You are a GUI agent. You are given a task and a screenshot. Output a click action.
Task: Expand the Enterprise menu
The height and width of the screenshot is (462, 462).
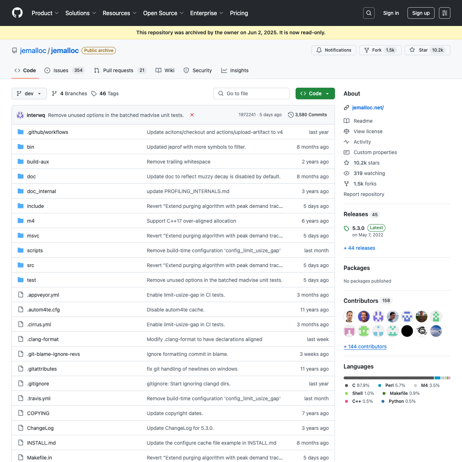207,13
